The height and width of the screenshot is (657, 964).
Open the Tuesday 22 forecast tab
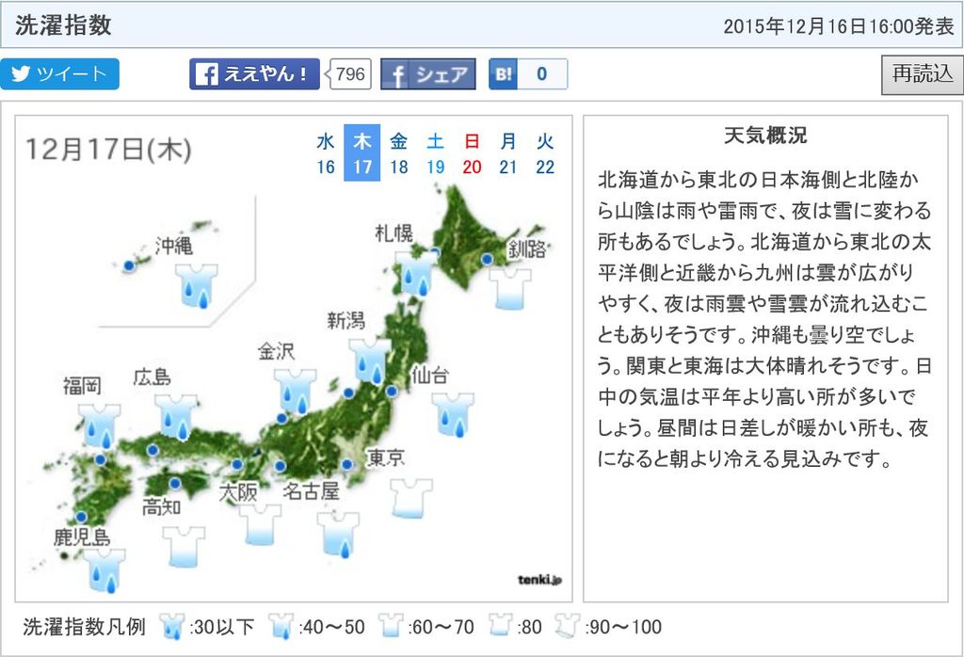click(x=545, y=153)
